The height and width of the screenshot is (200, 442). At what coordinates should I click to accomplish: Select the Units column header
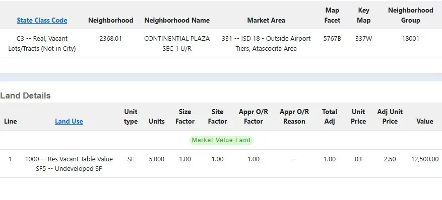point(157,121)
